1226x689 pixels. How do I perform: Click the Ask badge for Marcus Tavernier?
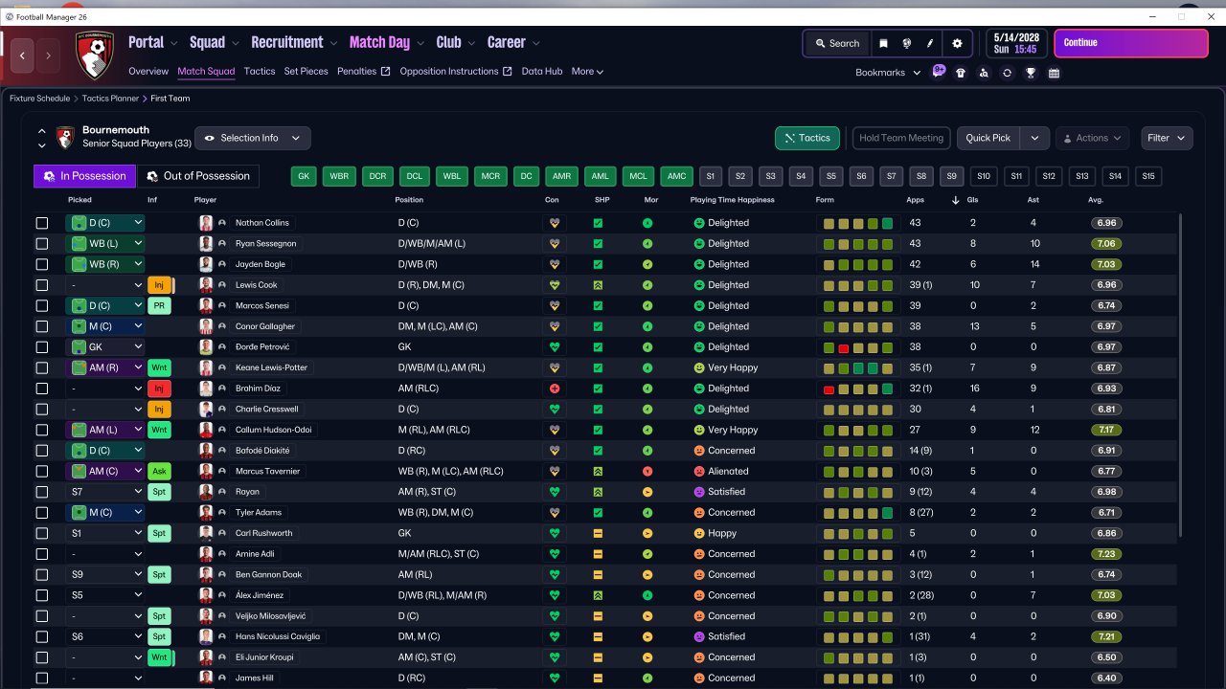[x=160, y=471]
